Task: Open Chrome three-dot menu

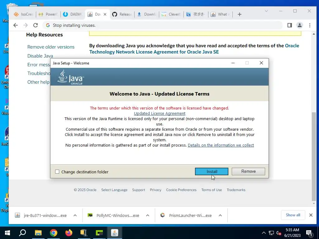Action: point(310,25)
